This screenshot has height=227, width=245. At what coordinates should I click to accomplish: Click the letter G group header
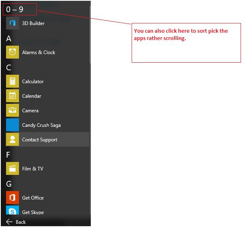[x=9, y=184]
